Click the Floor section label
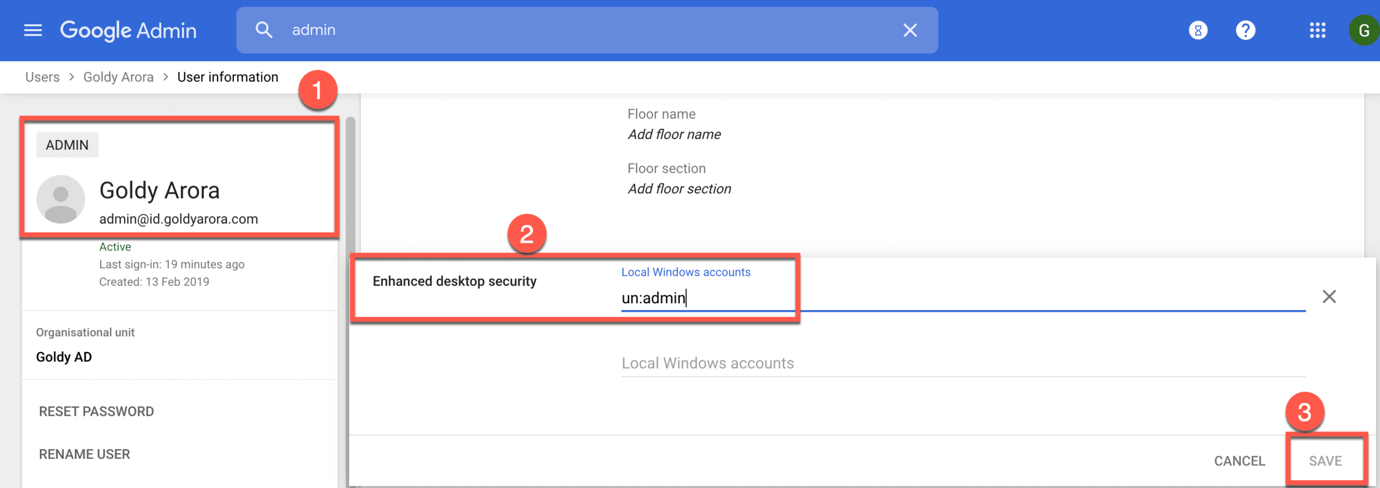 pos(666,168)
